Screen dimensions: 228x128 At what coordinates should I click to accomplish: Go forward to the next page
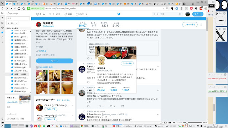pos(7,9)
